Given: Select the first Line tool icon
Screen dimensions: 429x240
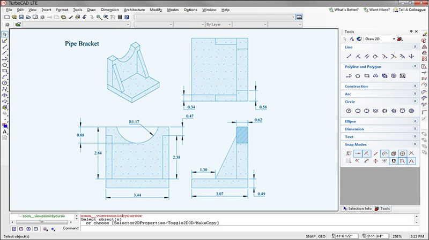Looking at the screenshot, I should [x=349, y=56].
